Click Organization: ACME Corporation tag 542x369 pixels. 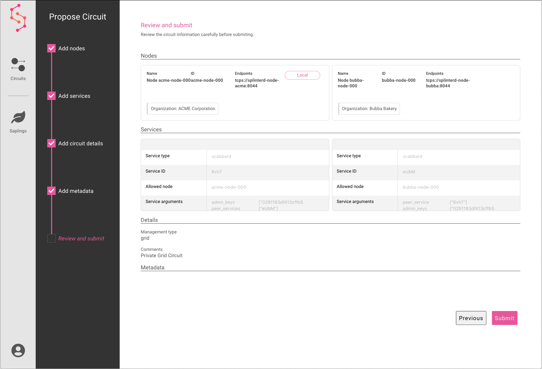coord(182,109)
